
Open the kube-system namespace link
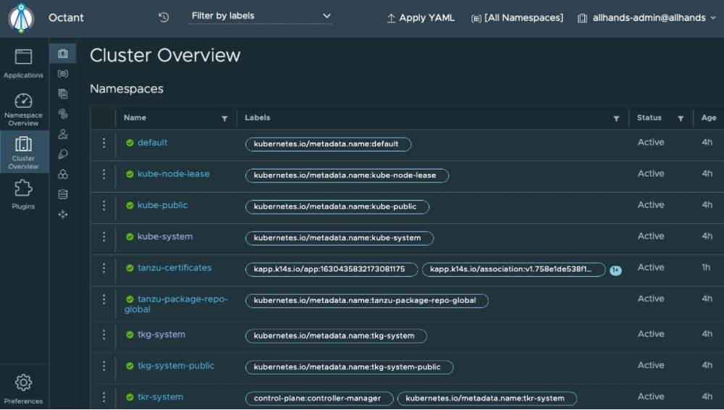tap(165, 237)
